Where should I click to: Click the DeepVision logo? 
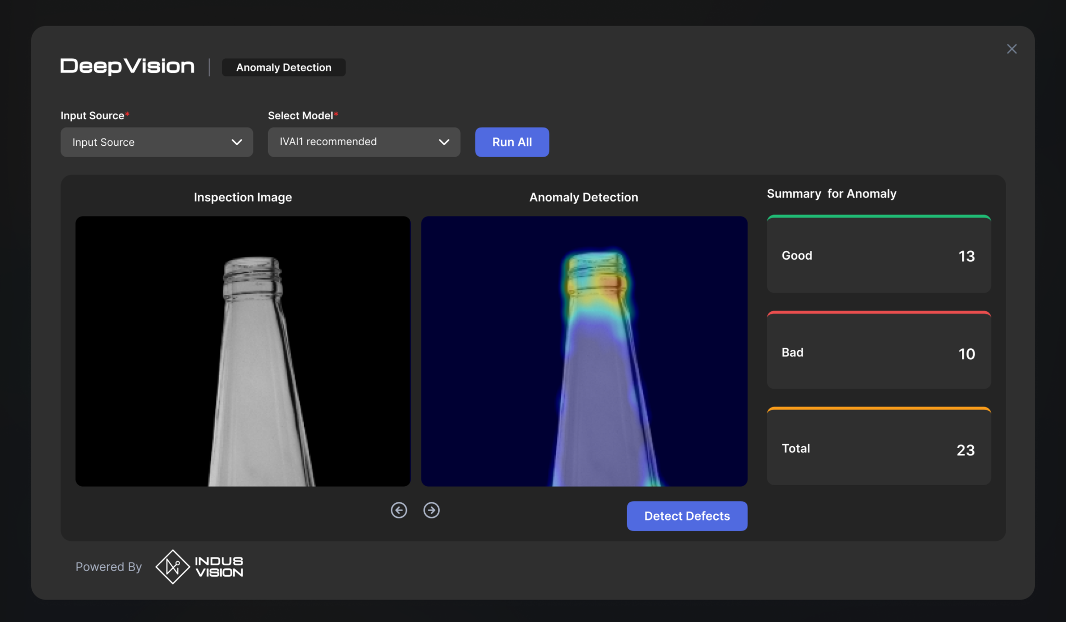click(128, 66)
